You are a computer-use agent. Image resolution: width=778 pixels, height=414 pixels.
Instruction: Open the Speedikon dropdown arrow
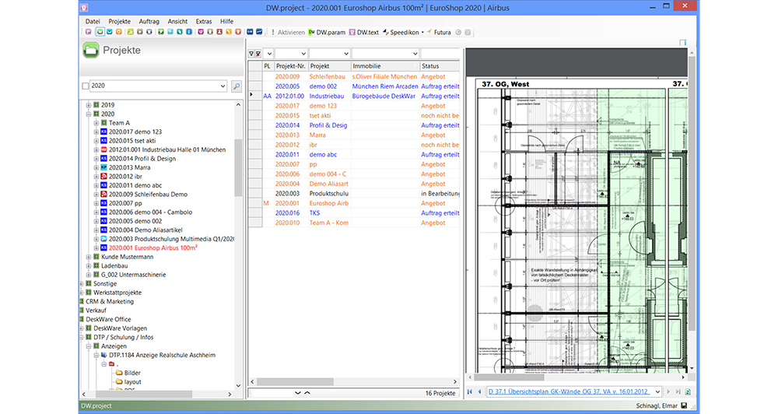(x=422, y=33)
